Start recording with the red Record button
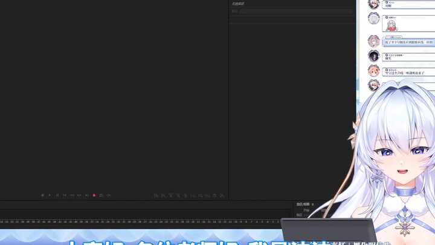Image resolution: width=435 pixels, height=245 pixels. tap(94, 195)
